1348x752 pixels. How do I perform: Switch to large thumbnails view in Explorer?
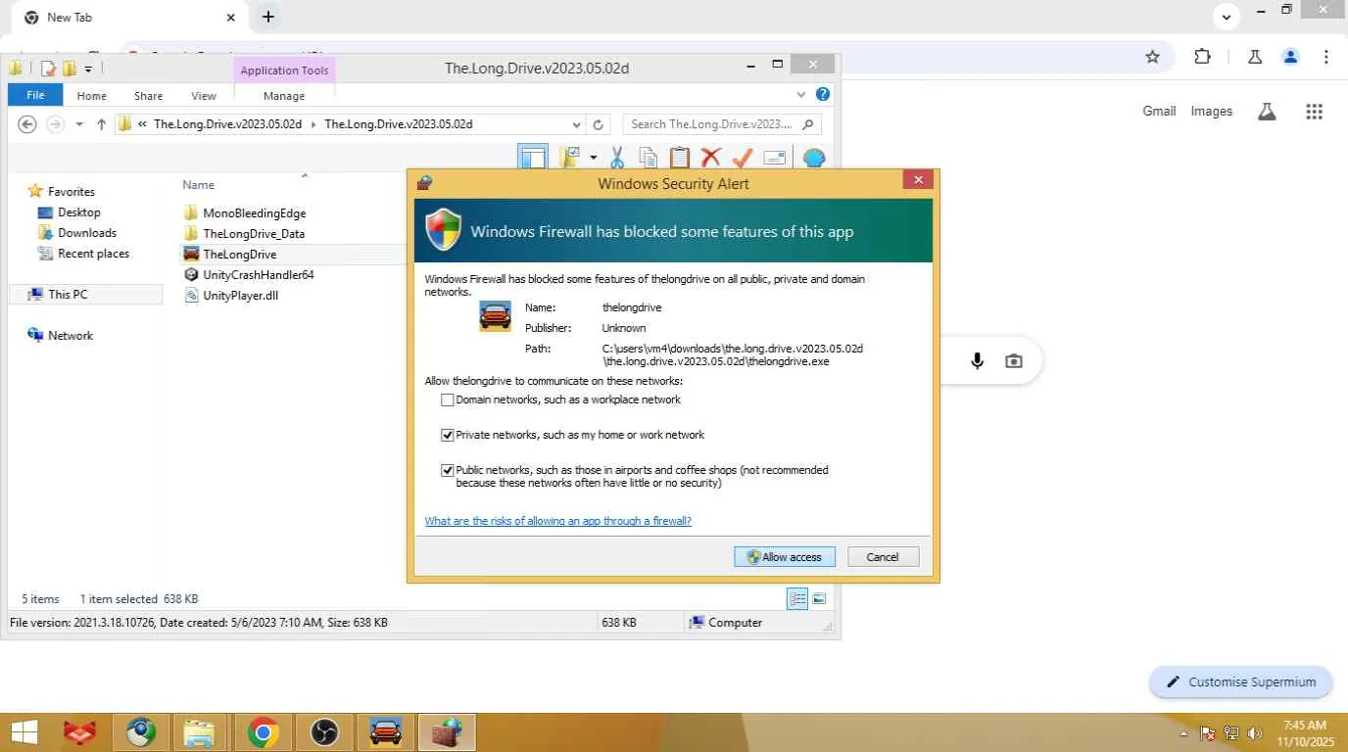point(819,598)
